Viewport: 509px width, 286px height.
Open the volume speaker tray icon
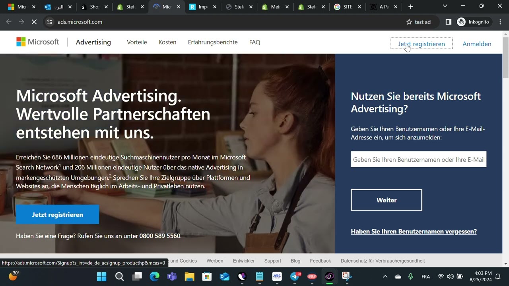(450, 276)
